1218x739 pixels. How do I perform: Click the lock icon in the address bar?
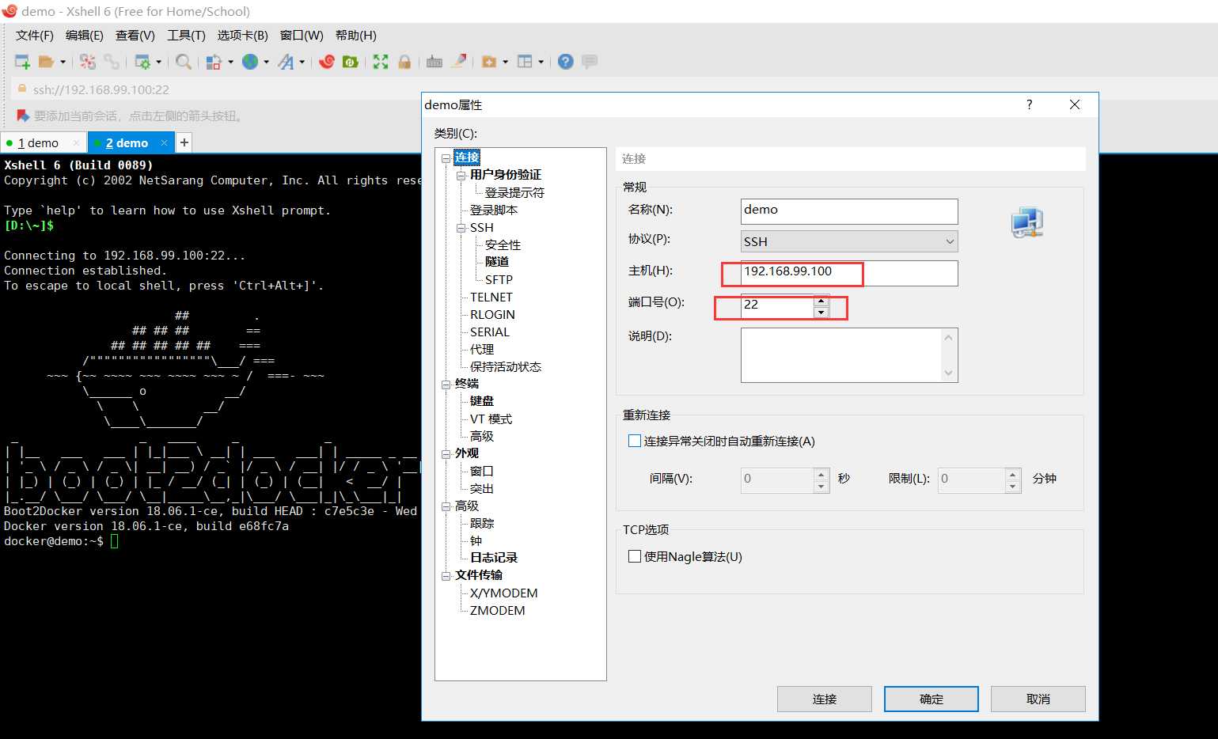pos(22,89)
